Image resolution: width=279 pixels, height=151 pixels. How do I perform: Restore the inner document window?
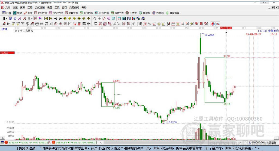(x=273, y=7)
